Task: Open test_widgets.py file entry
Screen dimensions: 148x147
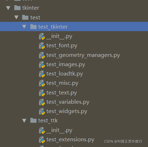Action: coord(67,112)
